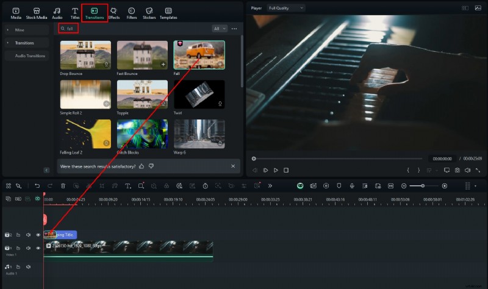This screenshot has height=289, width=488.
Task: Click the player fullscreen expand icon
Action: click(478, 170)
